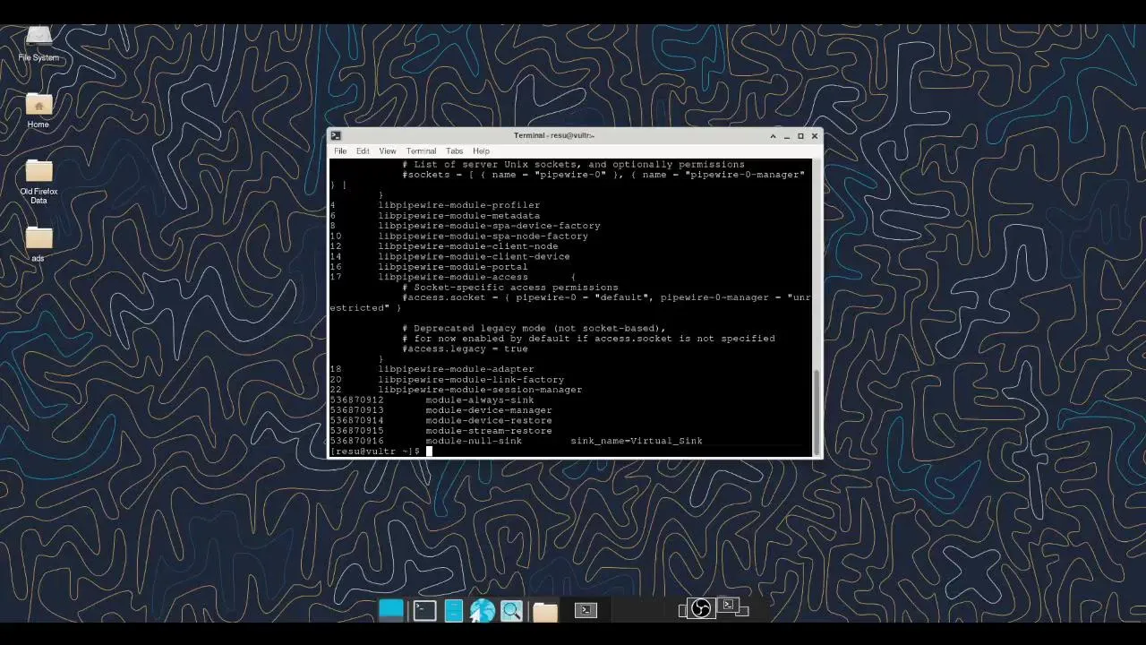Click '# List of server Unix sockets' comment
Viewport: 1146px width, 645px height.
click(x=573, y=165)
